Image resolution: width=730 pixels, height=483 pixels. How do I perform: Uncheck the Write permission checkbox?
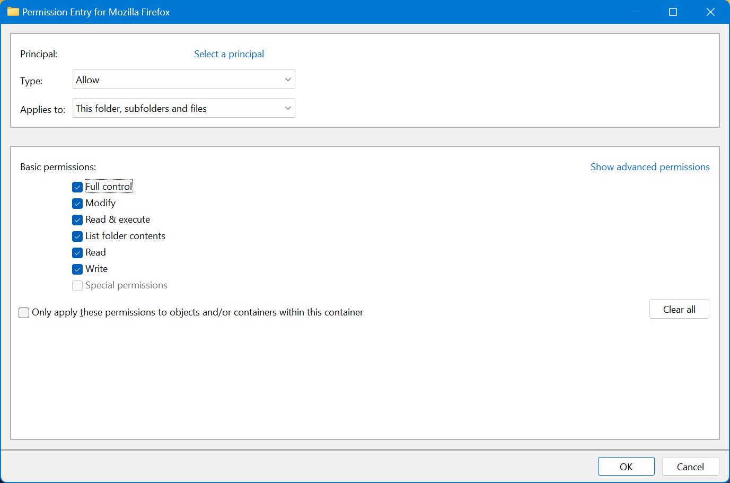point(77,269)
